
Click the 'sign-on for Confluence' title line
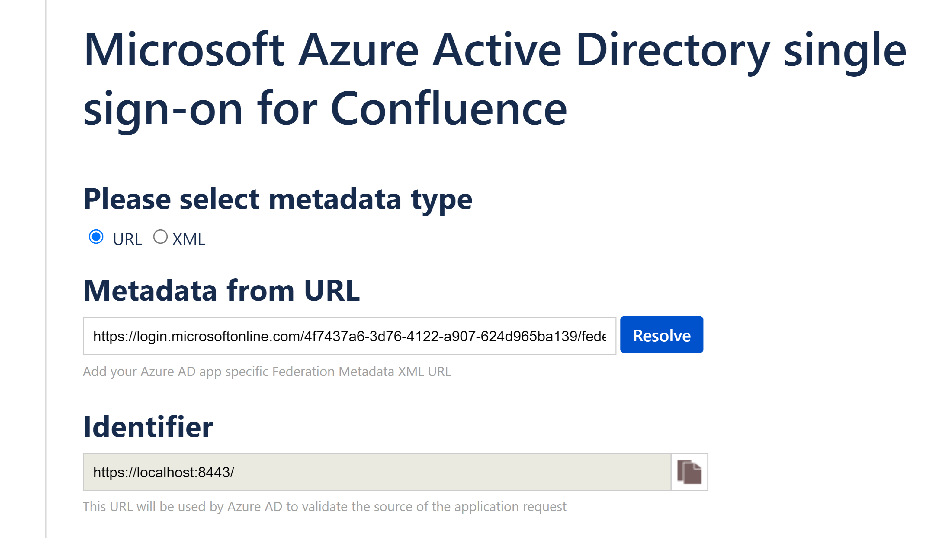[325, 109]
